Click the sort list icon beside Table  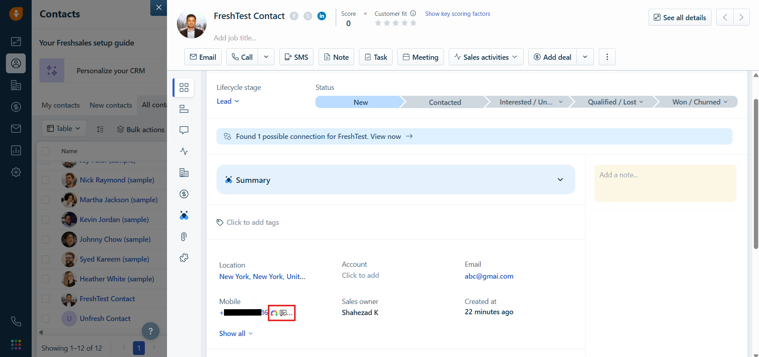click(x=101, y=129)
